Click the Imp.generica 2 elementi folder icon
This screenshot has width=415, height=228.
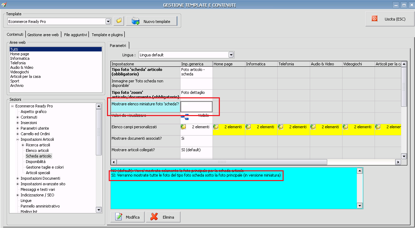(x=183, y=127)
